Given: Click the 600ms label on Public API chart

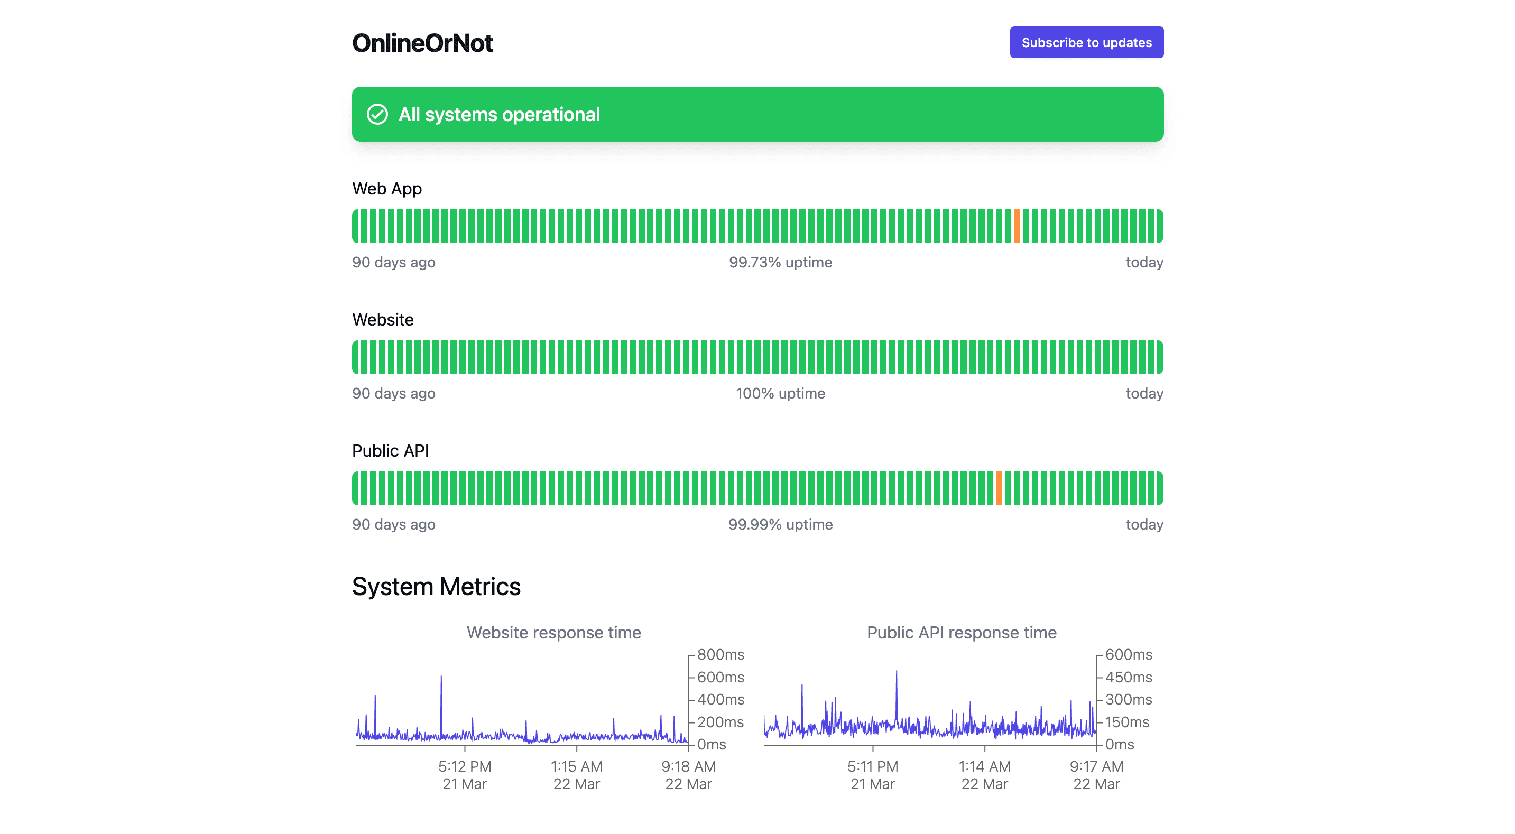Looking at the screenshot, I should (x=1129, y=655).
